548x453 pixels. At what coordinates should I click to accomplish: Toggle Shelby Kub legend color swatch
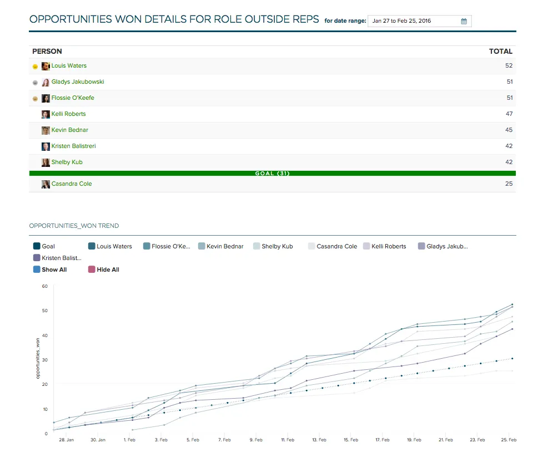[x=257, y=246]
